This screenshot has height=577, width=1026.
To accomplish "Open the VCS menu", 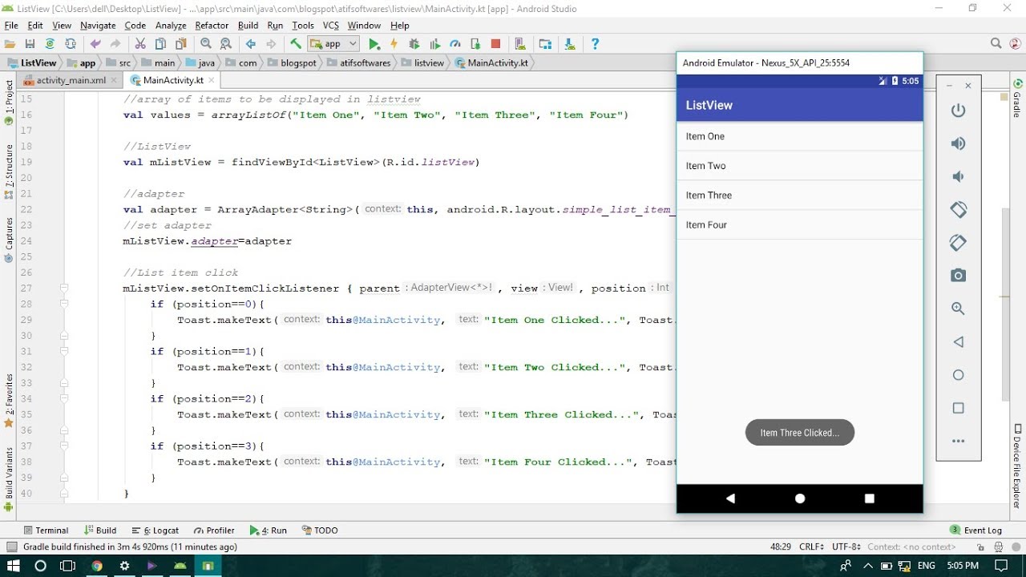I will [331, 26].
